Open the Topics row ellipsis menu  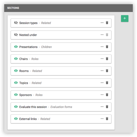(x=102, y=83)
